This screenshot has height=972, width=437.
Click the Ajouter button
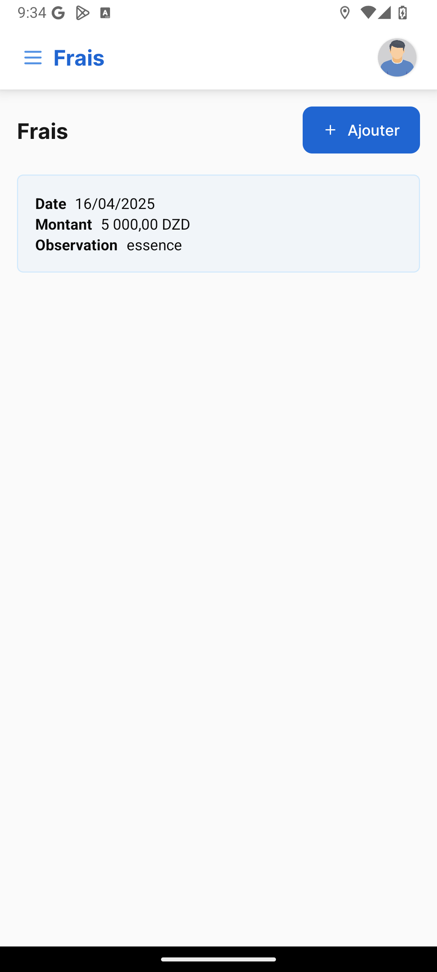click(361, 130)
